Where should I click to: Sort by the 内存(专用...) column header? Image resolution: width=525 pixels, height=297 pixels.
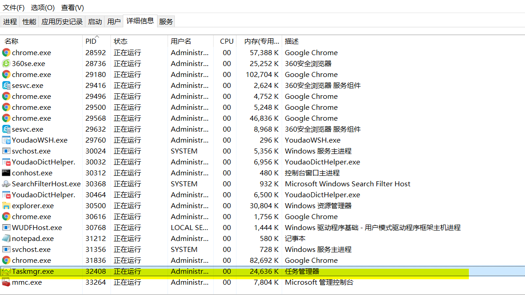tap(259, 41)
